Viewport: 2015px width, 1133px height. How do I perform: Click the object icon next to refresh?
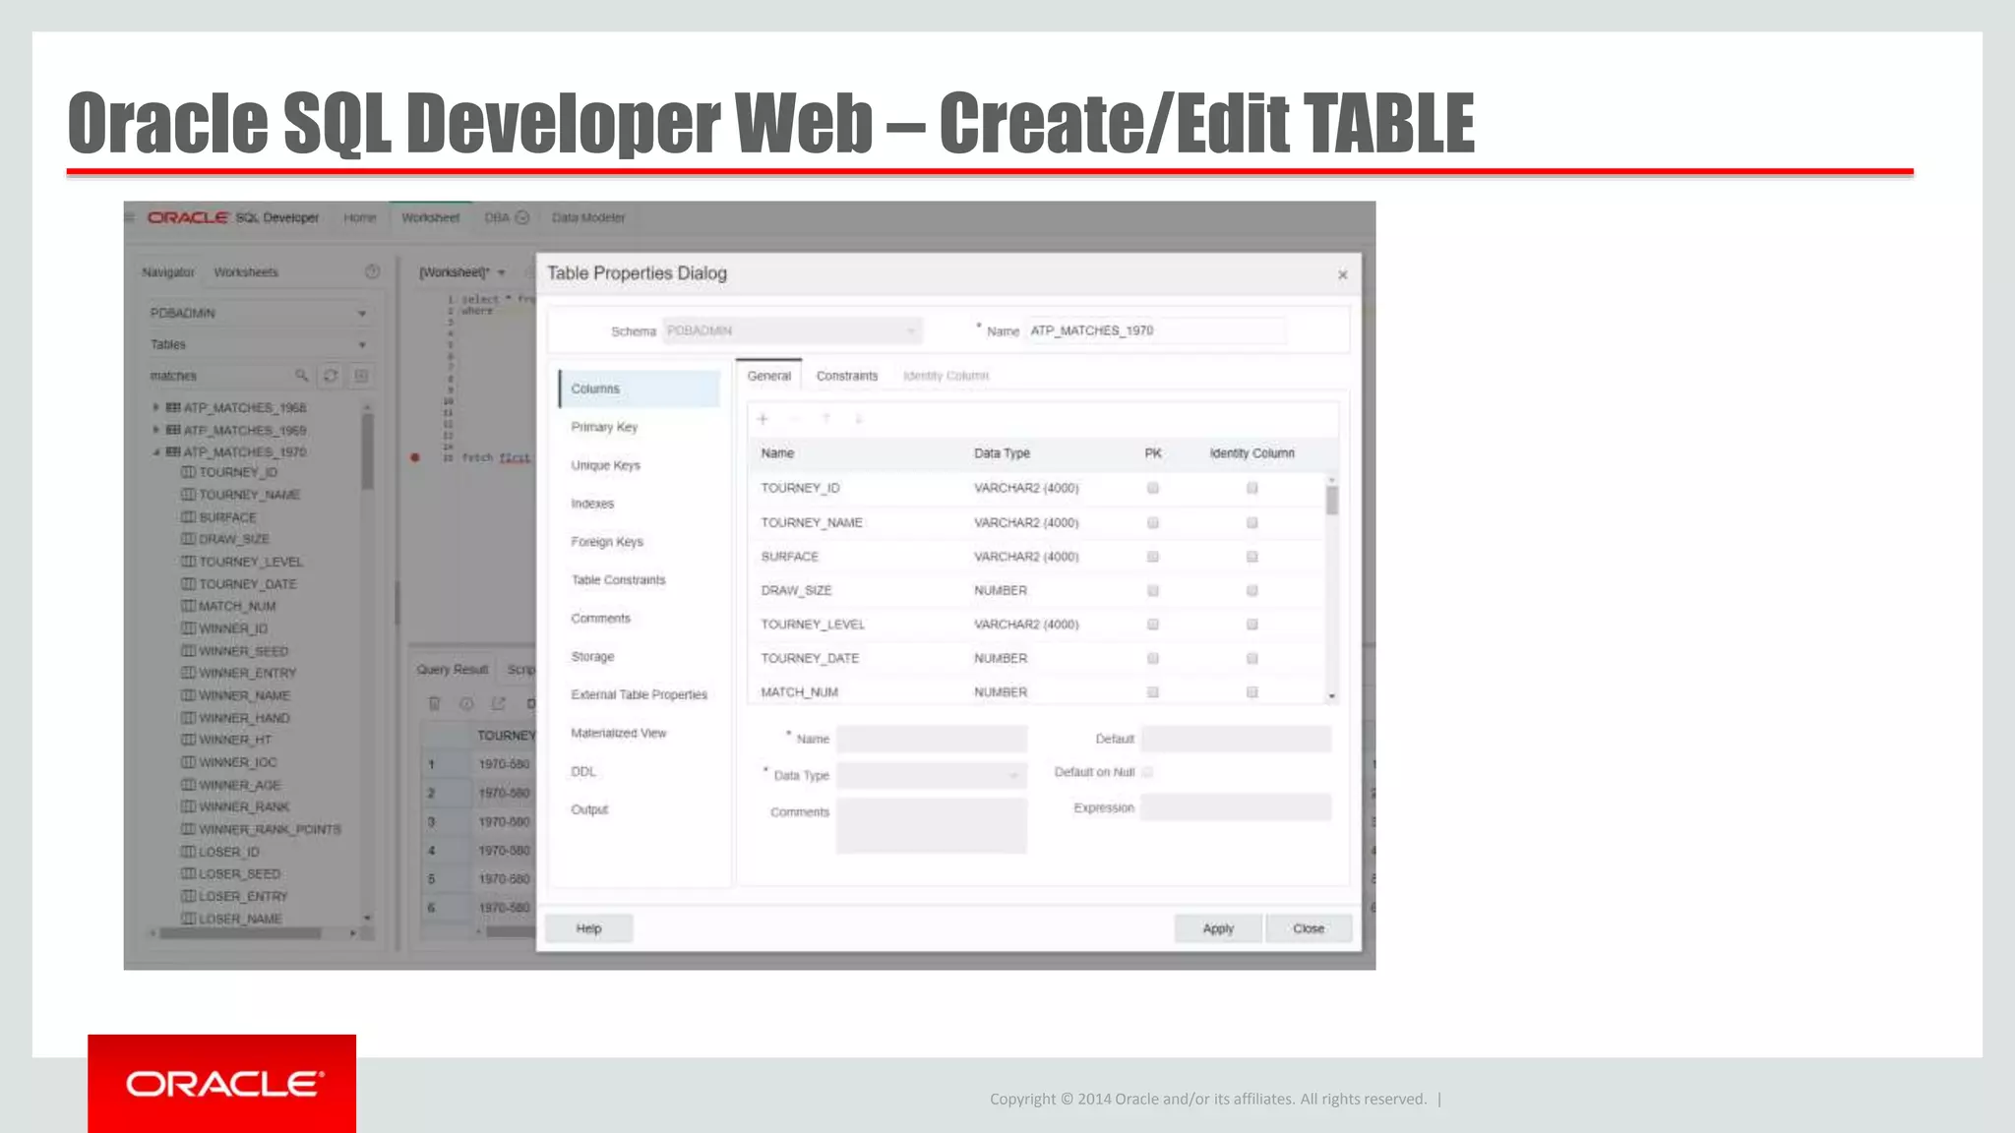pyautogui.click(x=361, y=376)
